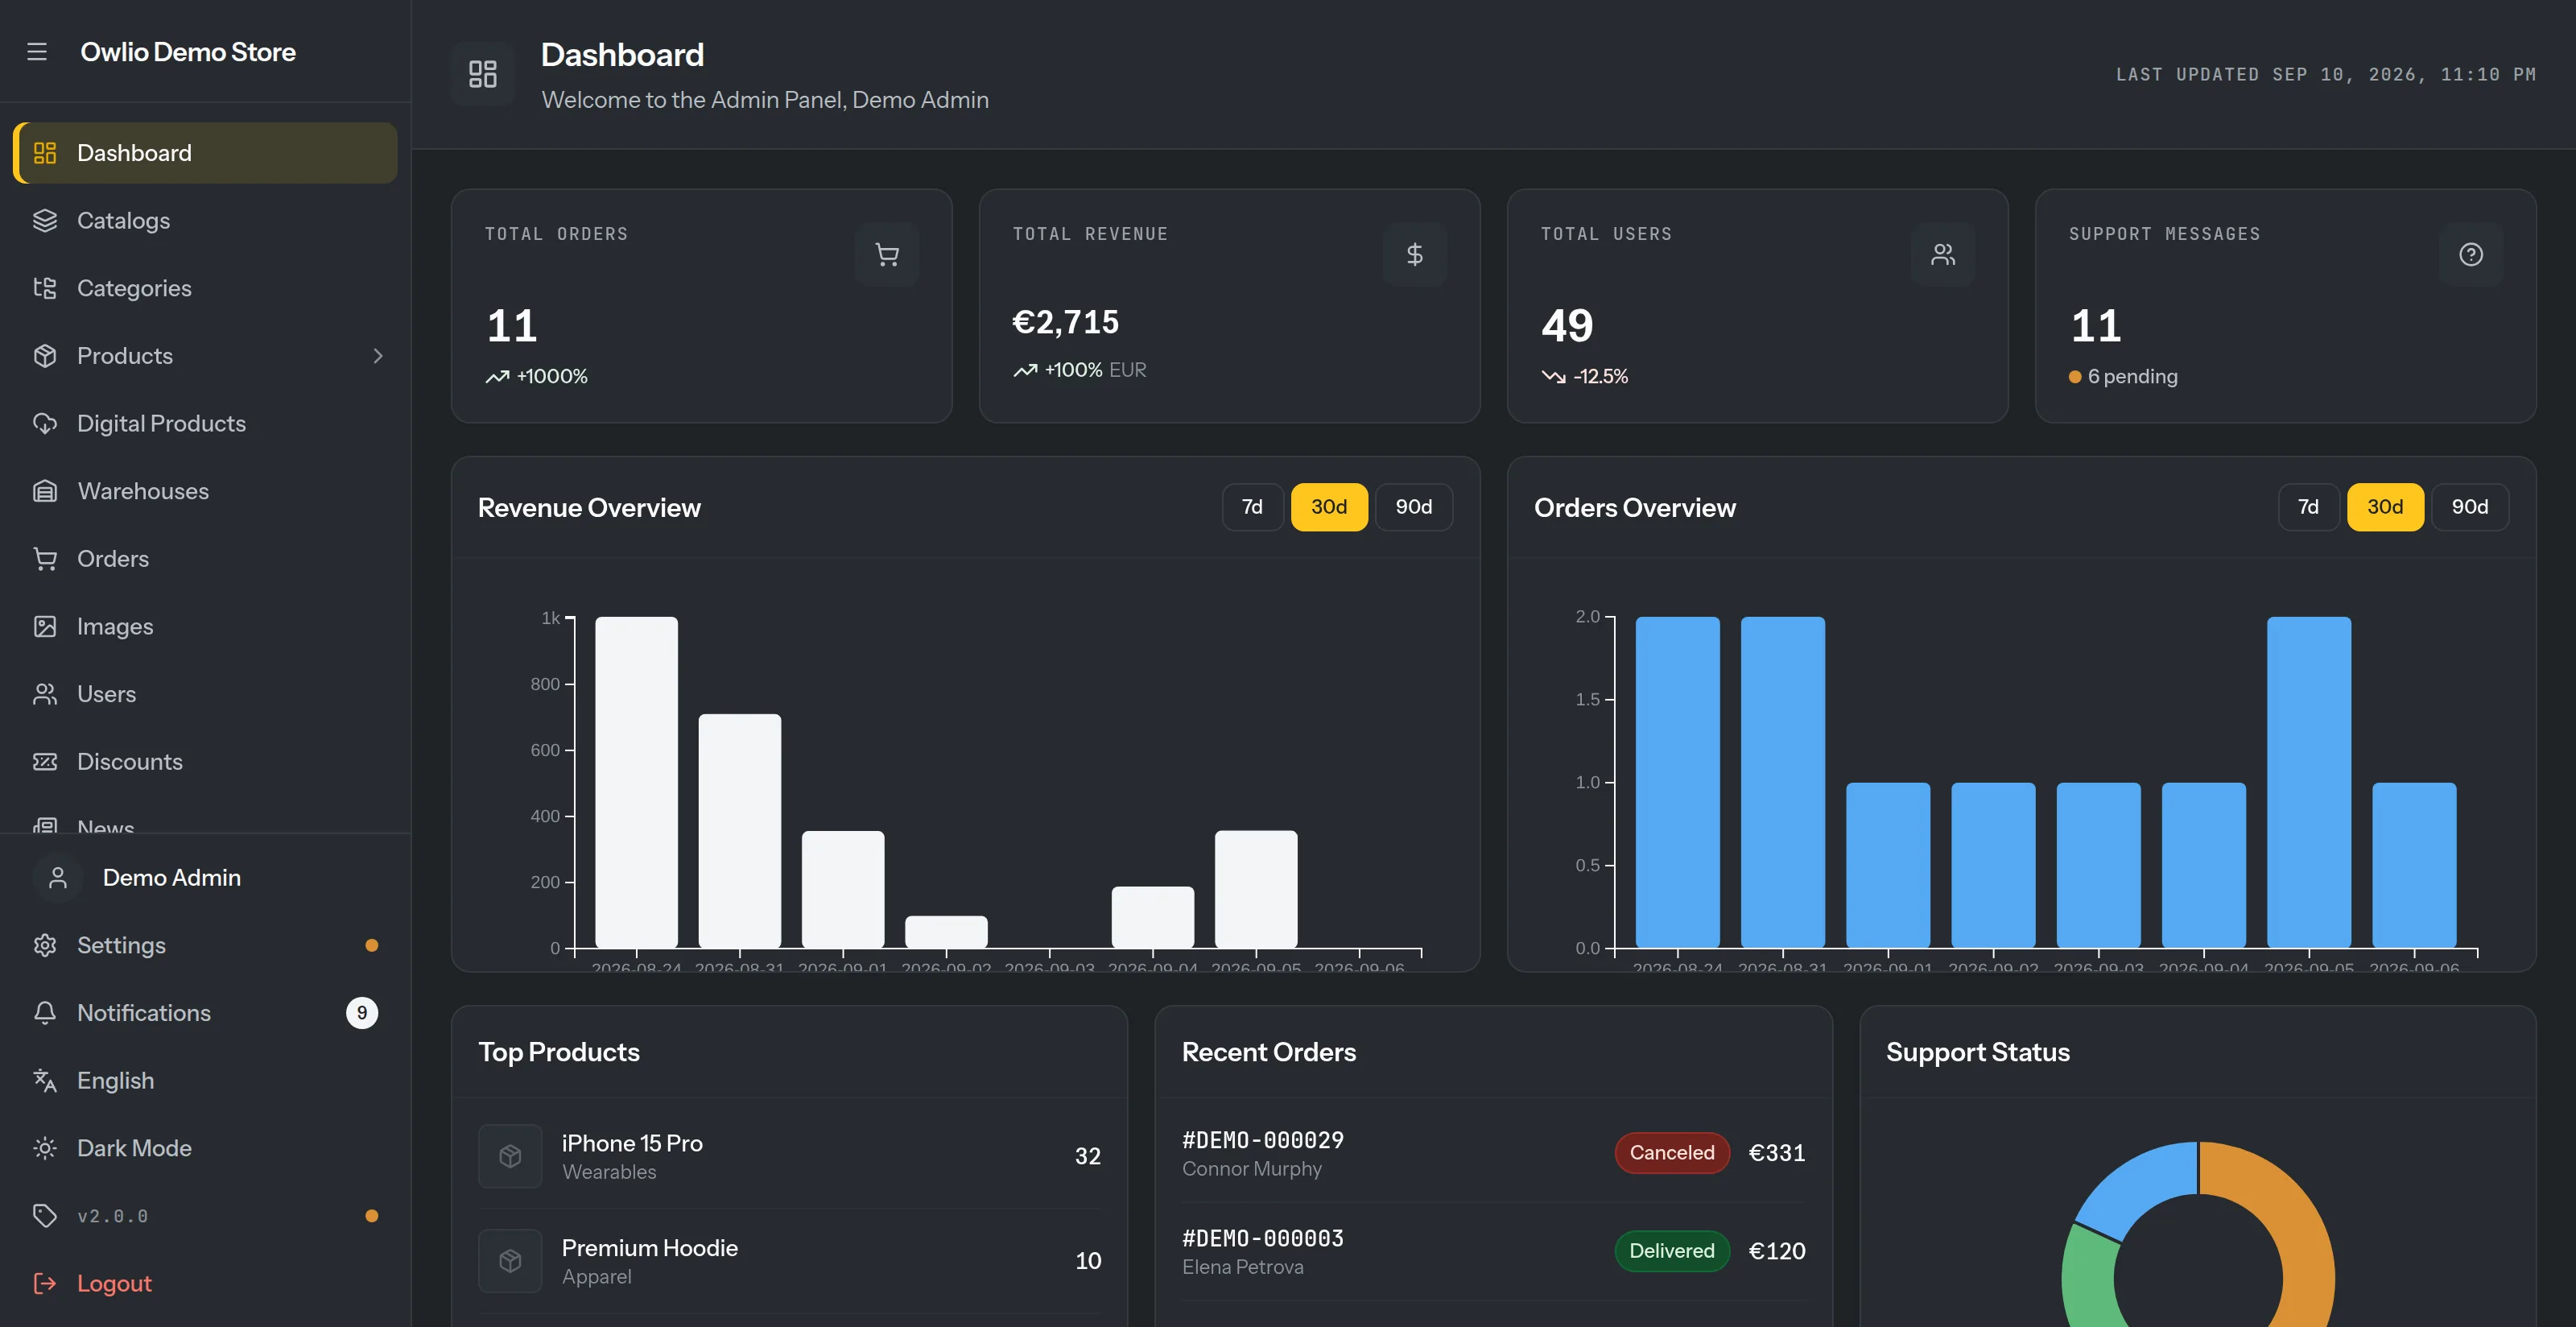The image size is (2576, 1327).
Task: Go to the Orders page in the sidebar
Action: (x=204, y=559)
